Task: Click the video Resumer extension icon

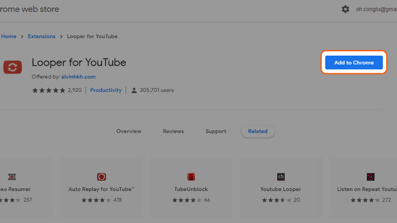Action: coord(12,177)
